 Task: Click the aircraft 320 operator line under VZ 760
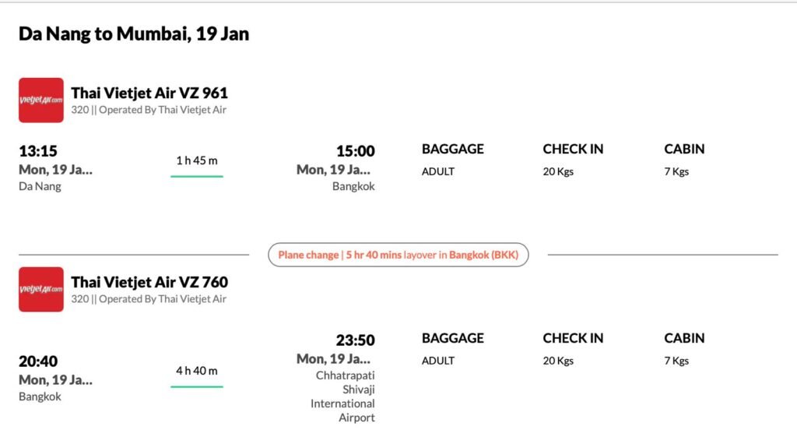coord(149,299)
